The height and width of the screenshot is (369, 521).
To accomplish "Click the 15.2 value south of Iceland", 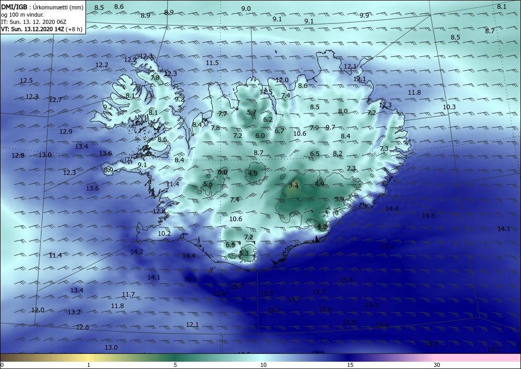I will [x=190, y=279].
